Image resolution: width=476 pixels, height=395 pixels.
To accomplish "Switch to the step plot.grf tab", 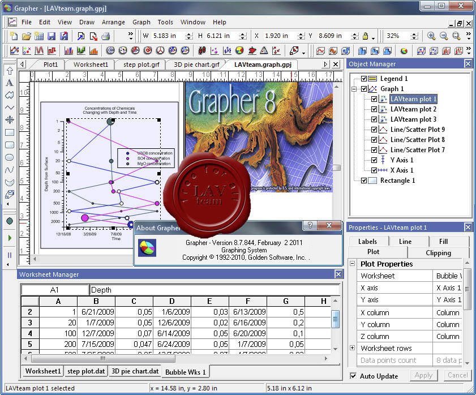I will click(141, 65).
